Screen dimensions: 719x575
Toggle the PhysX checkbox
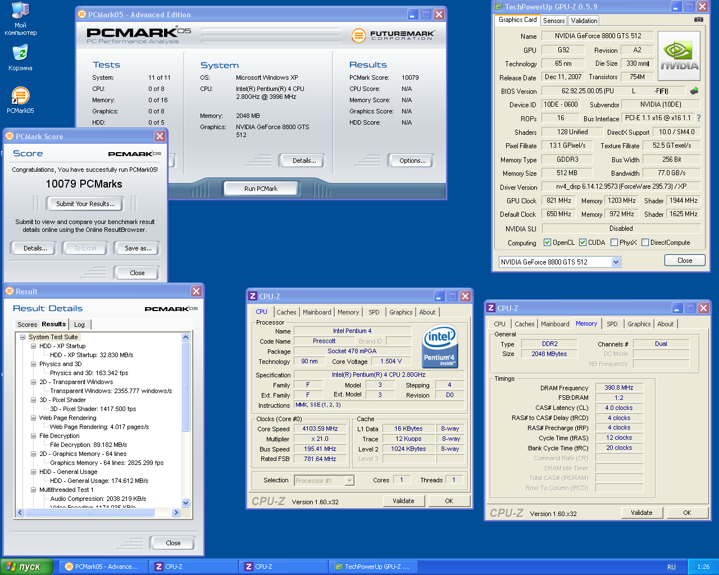(614, 243)
